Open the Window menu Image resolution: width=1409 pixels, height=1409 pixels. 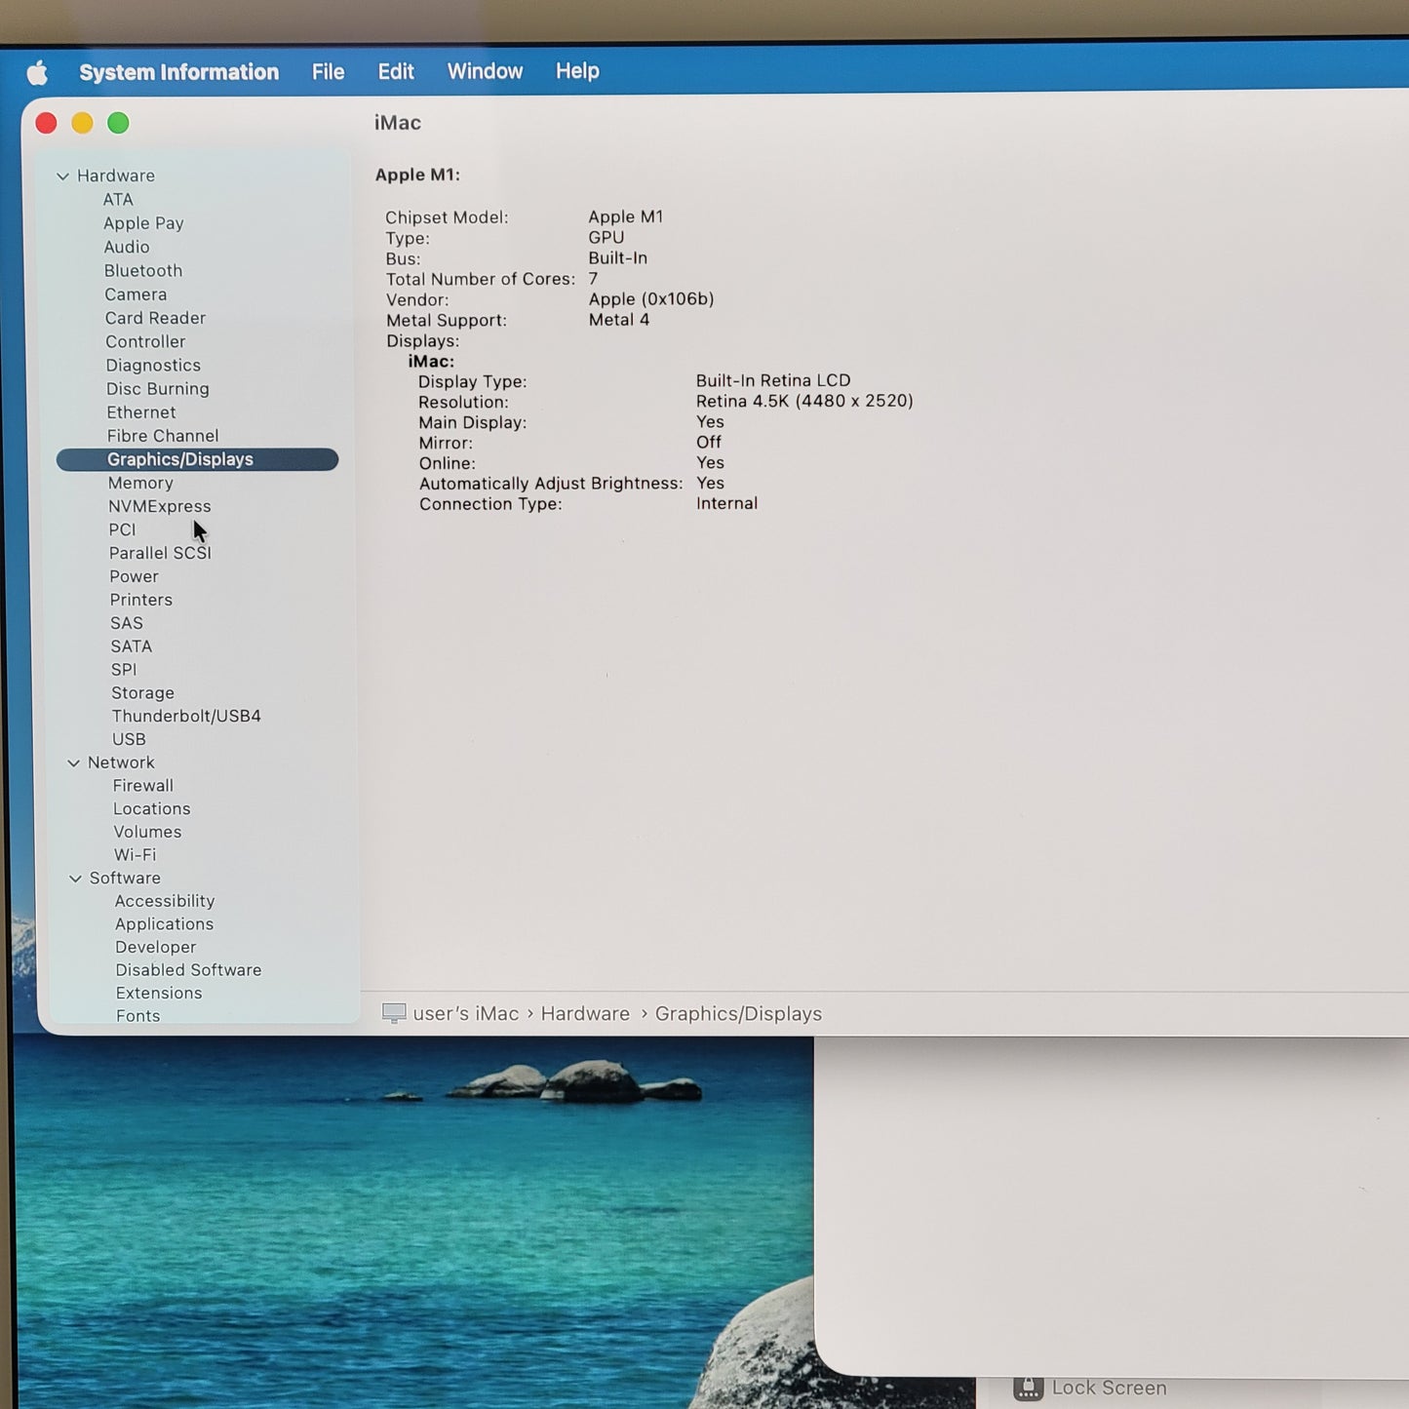pyautogui.click(x=485, y=71)
